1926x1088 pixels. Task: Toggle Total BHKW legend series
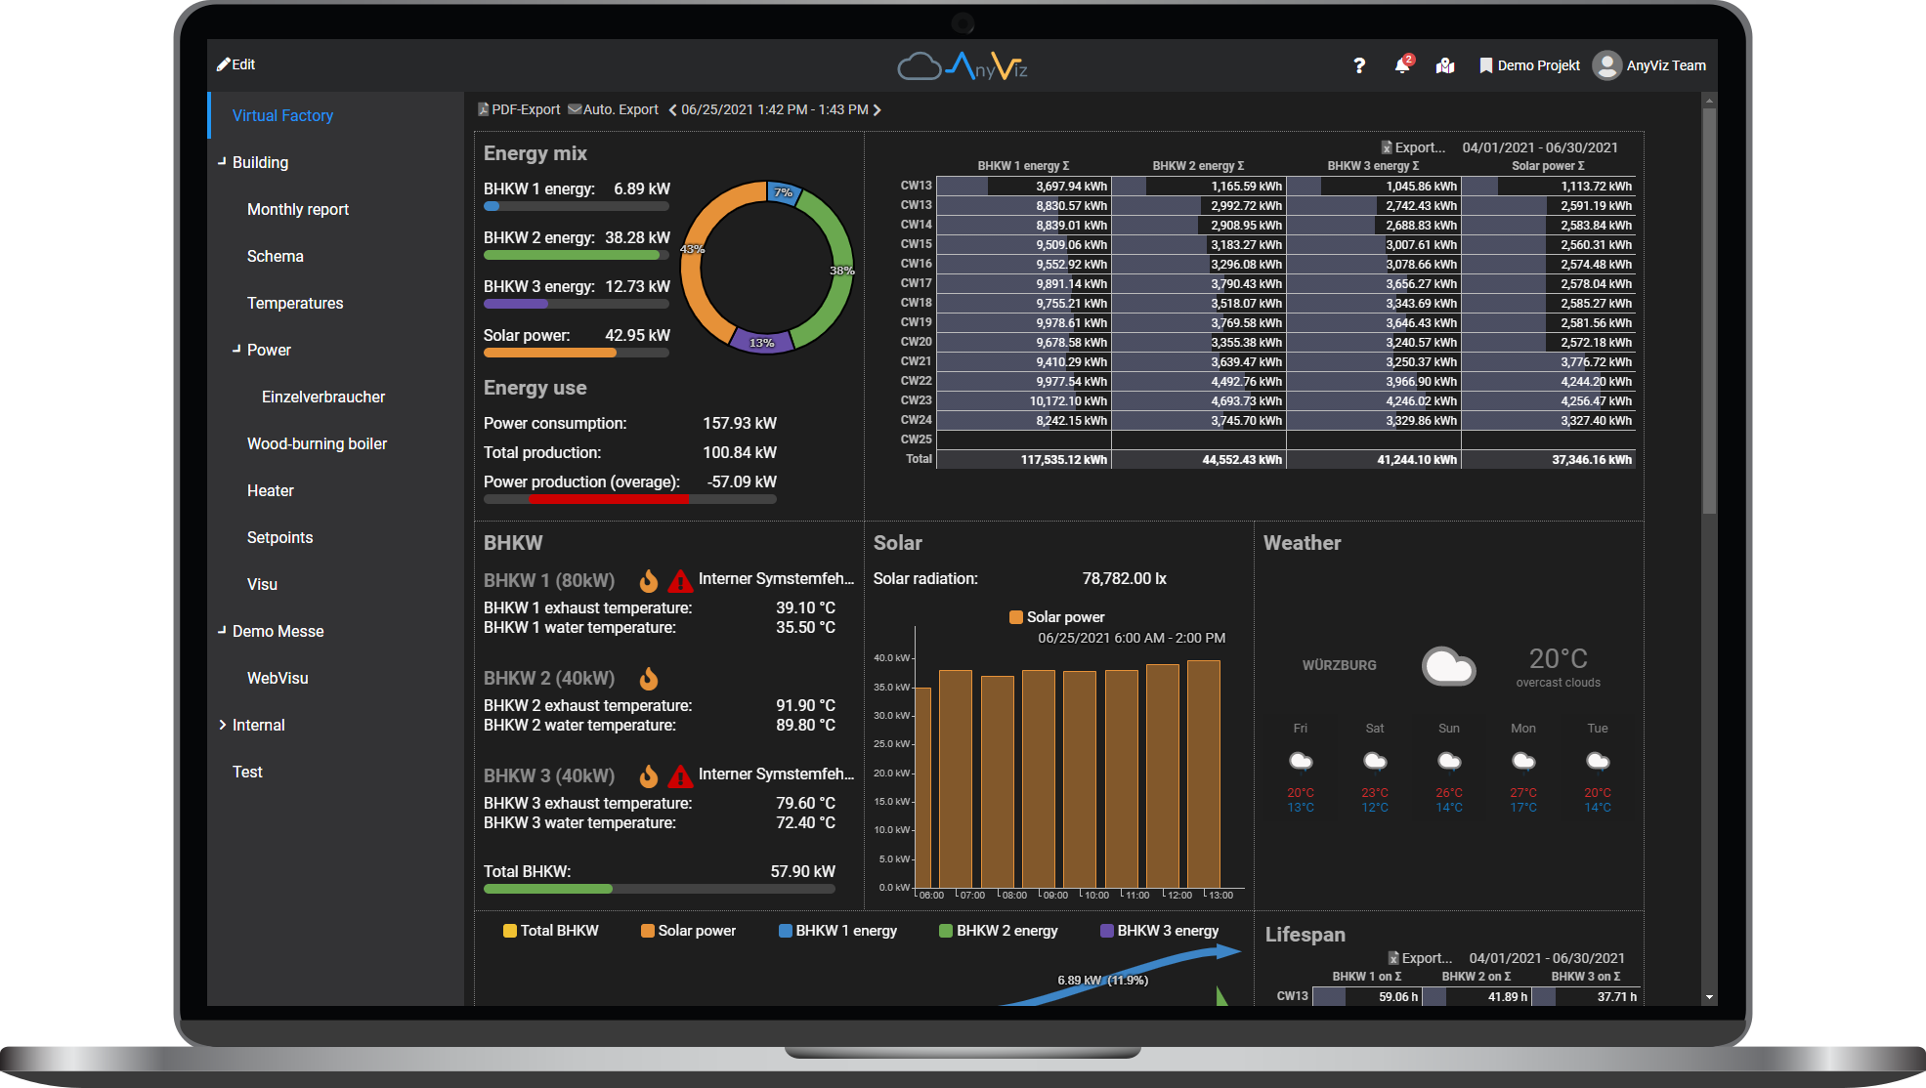550,931
